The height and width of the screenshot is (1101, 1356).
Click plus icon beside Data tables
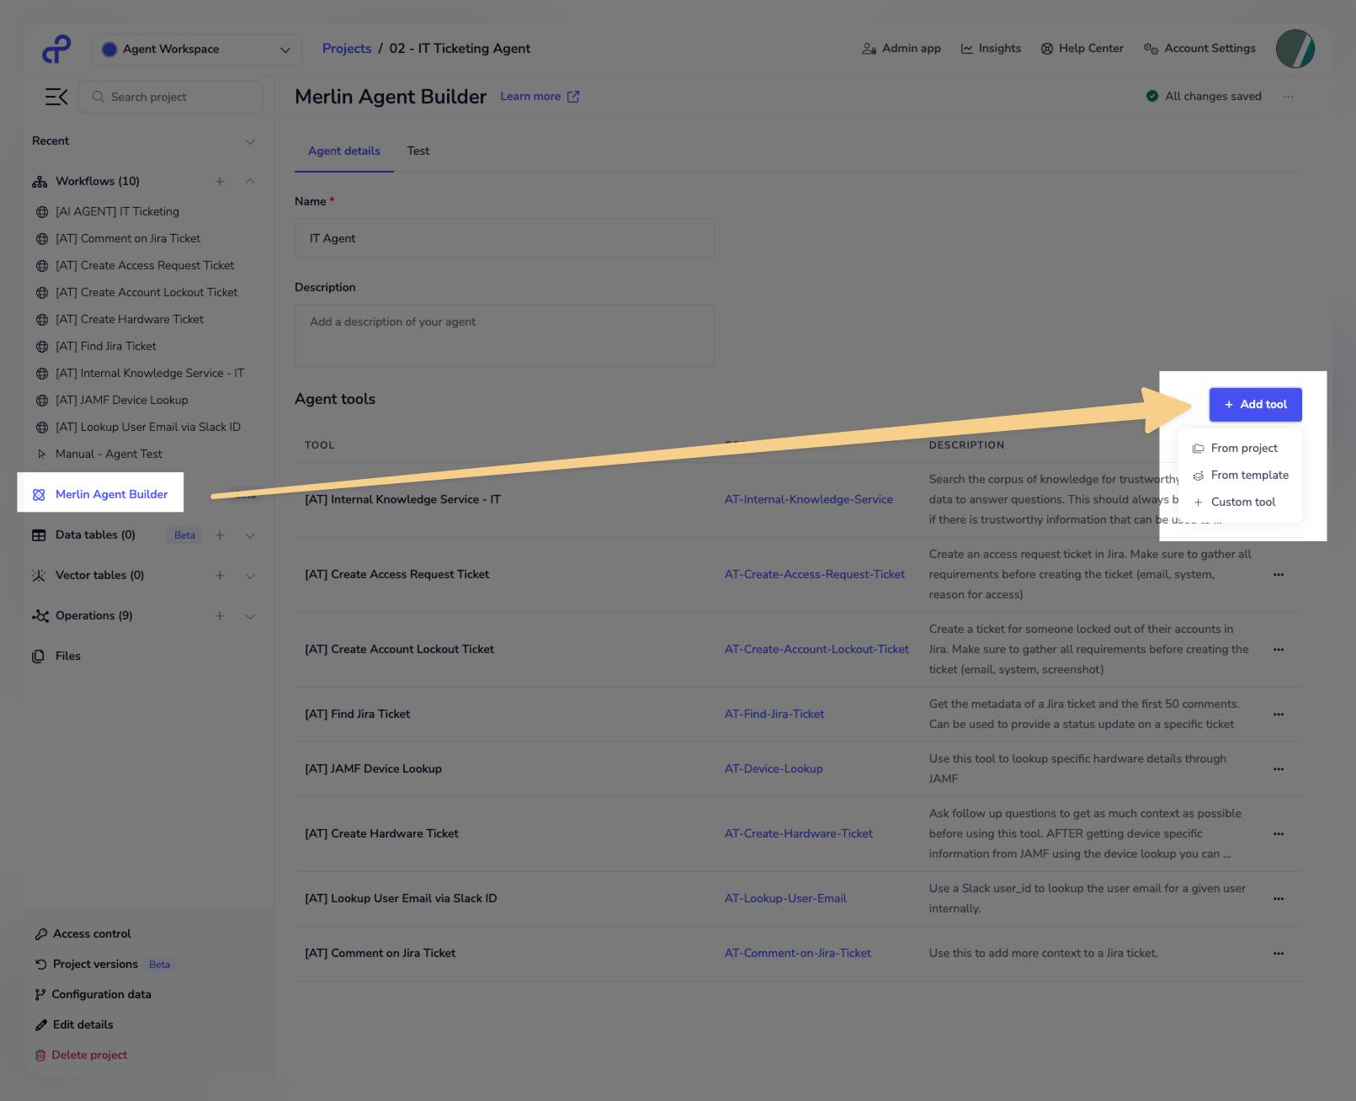point(220,535)
